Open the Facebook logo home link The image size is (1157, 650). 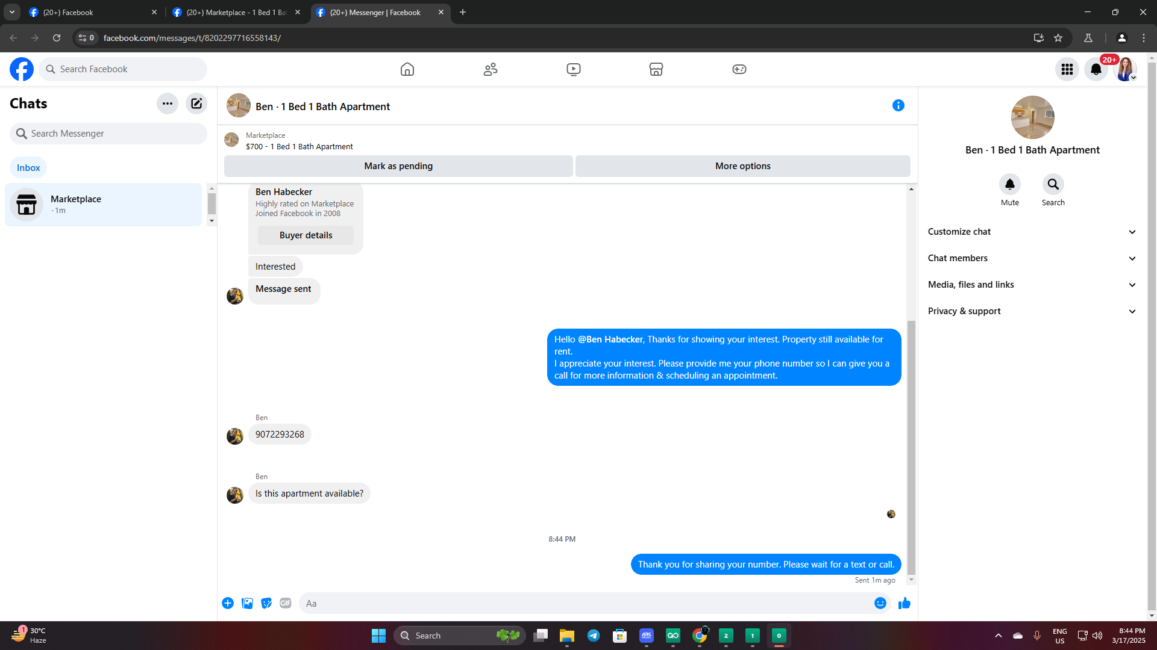[22, 69]
